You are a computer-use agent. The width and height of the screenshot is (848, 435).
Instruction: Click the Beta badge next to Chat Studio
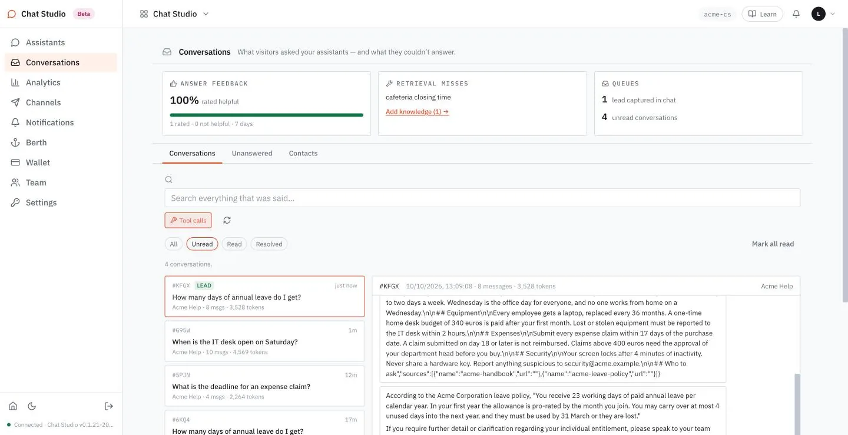(84, 14)
